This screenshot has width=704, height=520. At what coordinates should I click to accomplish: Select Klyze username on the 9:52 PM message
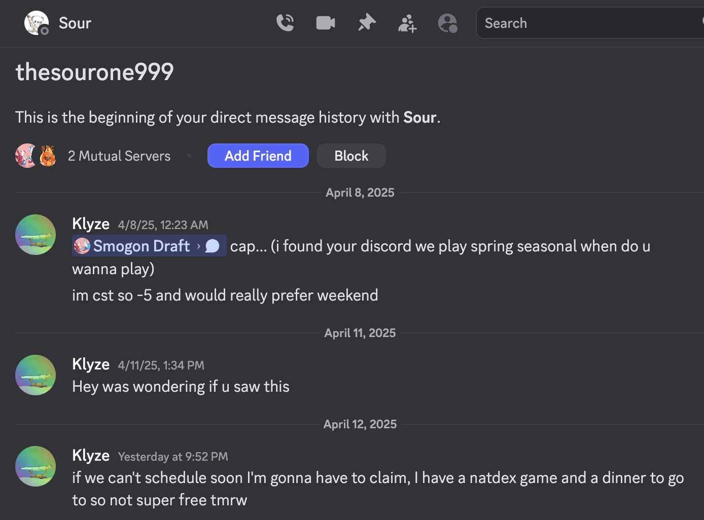(91, 455)
